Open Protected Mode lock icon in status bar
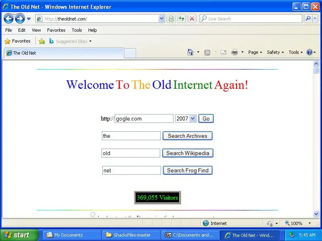 tap(270, 223)
